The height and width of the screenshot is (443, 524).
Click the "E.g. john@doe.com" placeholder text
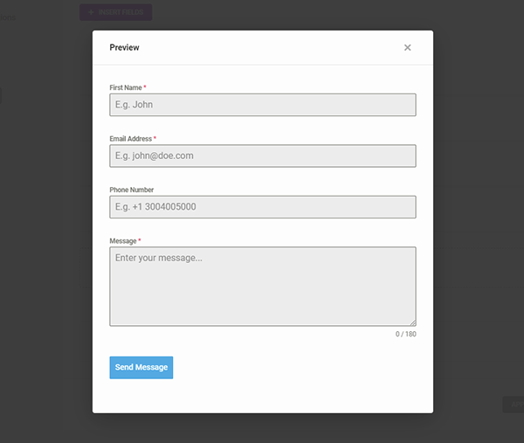click(x=154, y=156)
